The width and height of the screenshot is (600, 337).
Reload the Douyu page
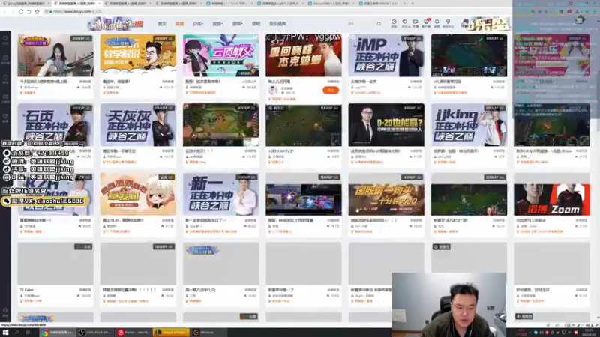(x=21, y=12)
